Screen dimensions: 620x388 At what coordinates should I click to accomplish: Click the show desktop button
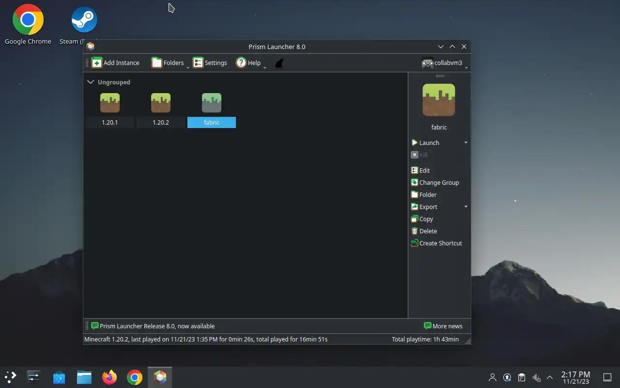pyautogui.click(x=607, y=377)
